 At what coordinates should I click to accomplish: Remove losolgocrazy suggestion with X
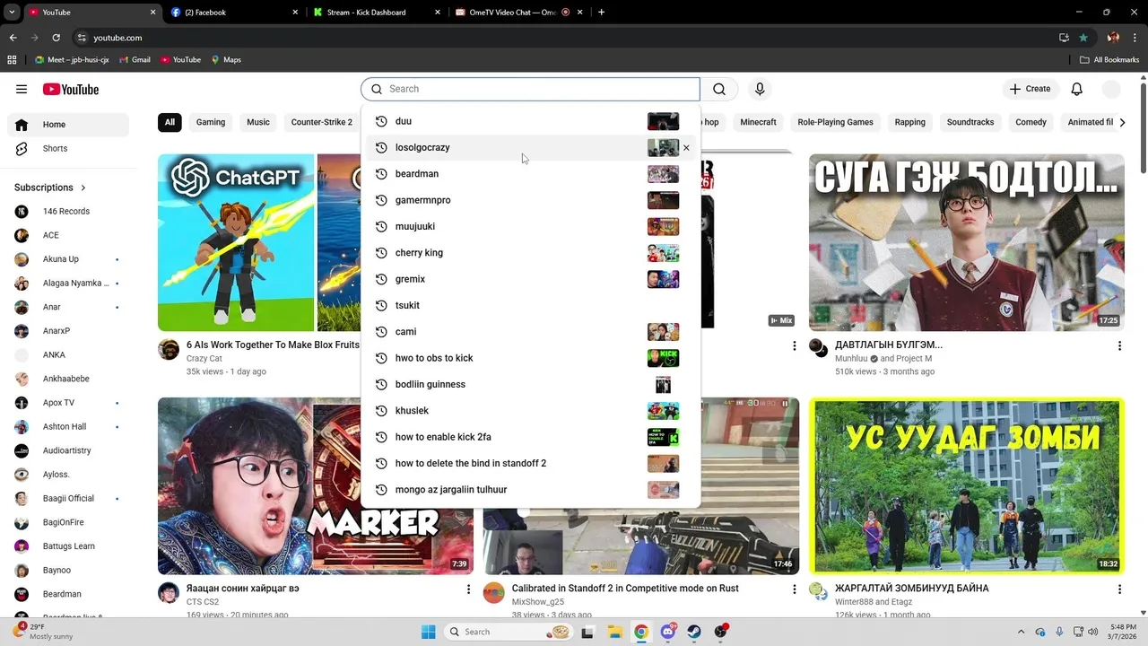click(x=686, y=148)
